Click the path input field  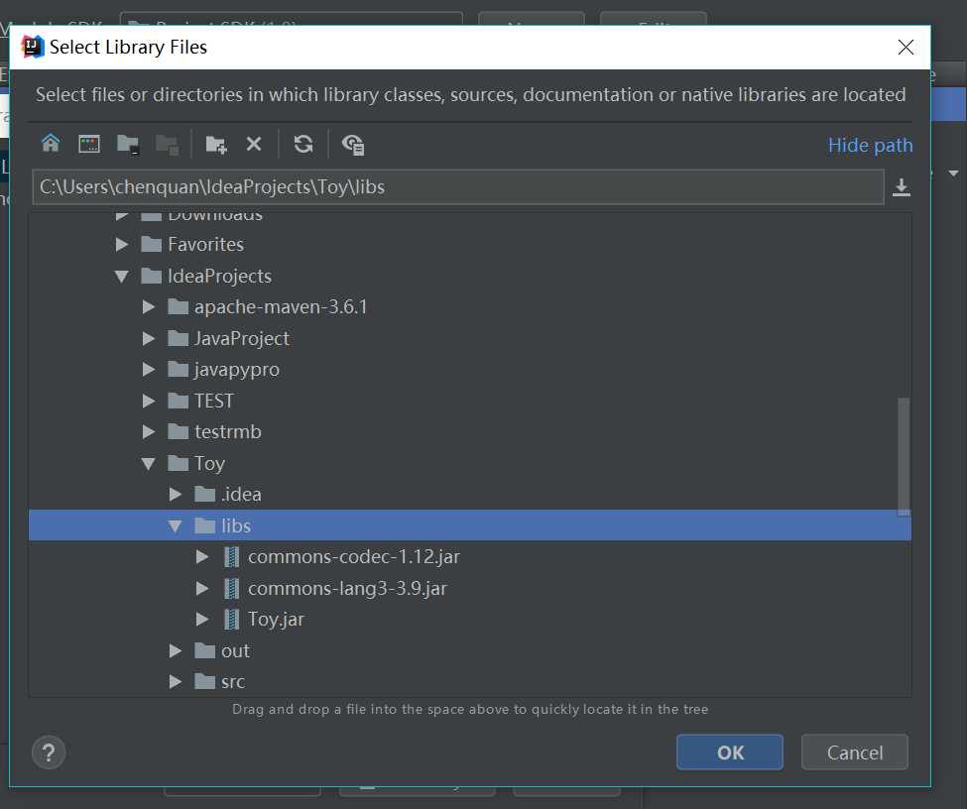457,186
